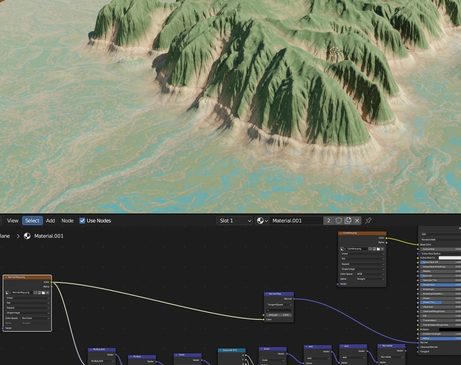Click Color output socket of Normal Map.png node
Viewport: 461px width, 365px height.
pos(52,282)
